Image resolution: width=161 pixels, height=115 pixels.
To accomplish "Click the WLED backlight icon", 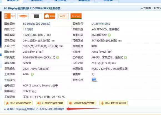I will [x=50, y=16].
